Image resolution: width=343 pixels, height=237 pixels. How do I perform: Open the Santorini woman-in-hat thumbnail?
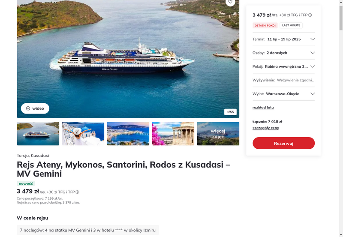[83, 134]
